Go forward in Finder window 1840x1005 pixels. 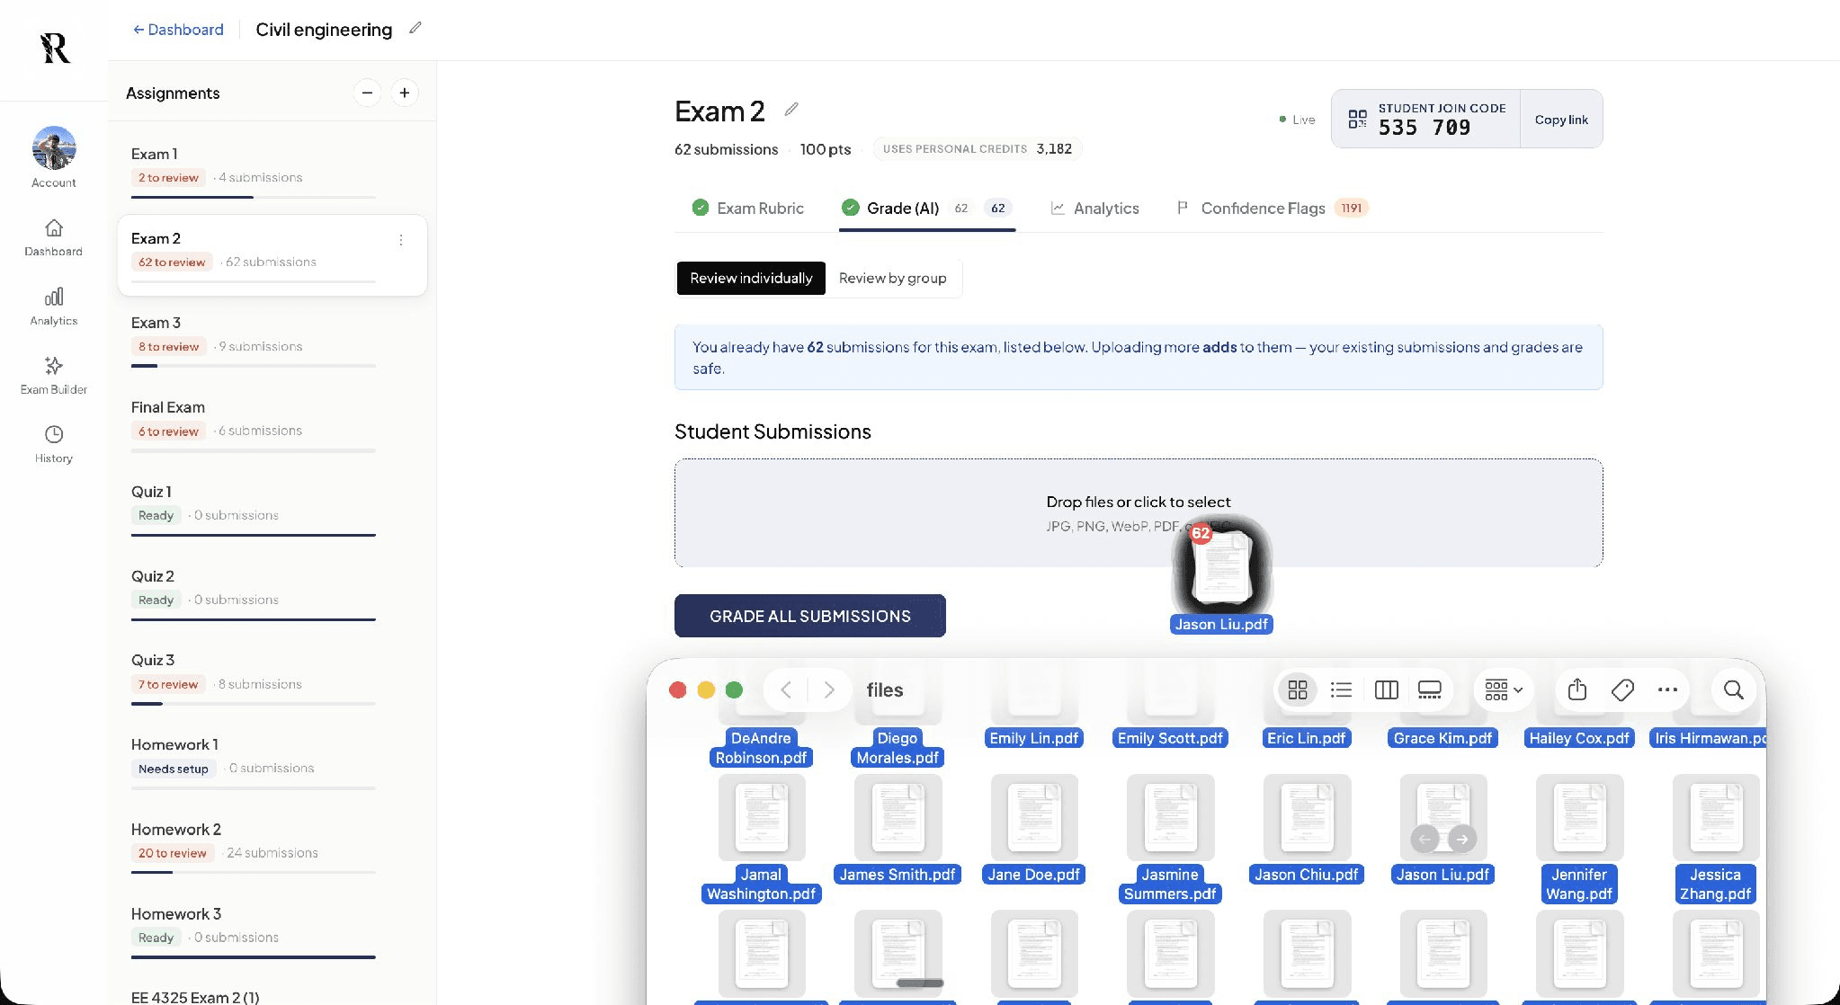pos(829,689)
